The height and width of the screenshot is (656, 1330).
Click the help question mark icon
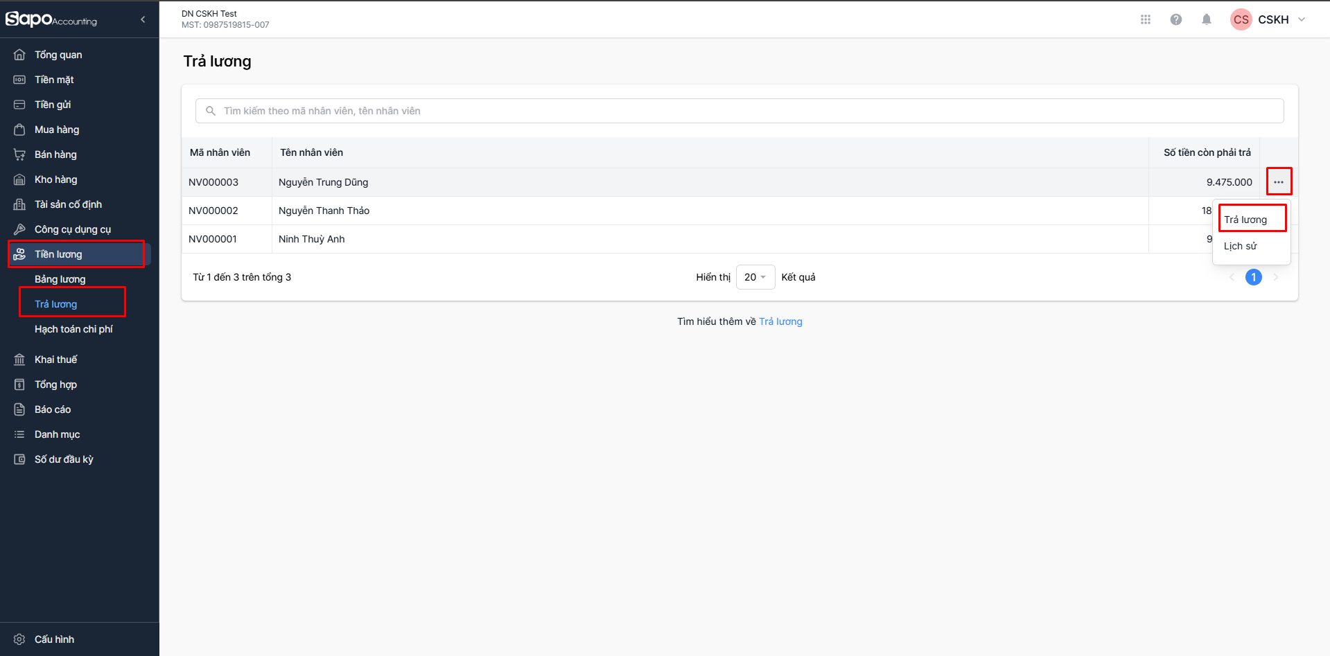click(1176, 19)
